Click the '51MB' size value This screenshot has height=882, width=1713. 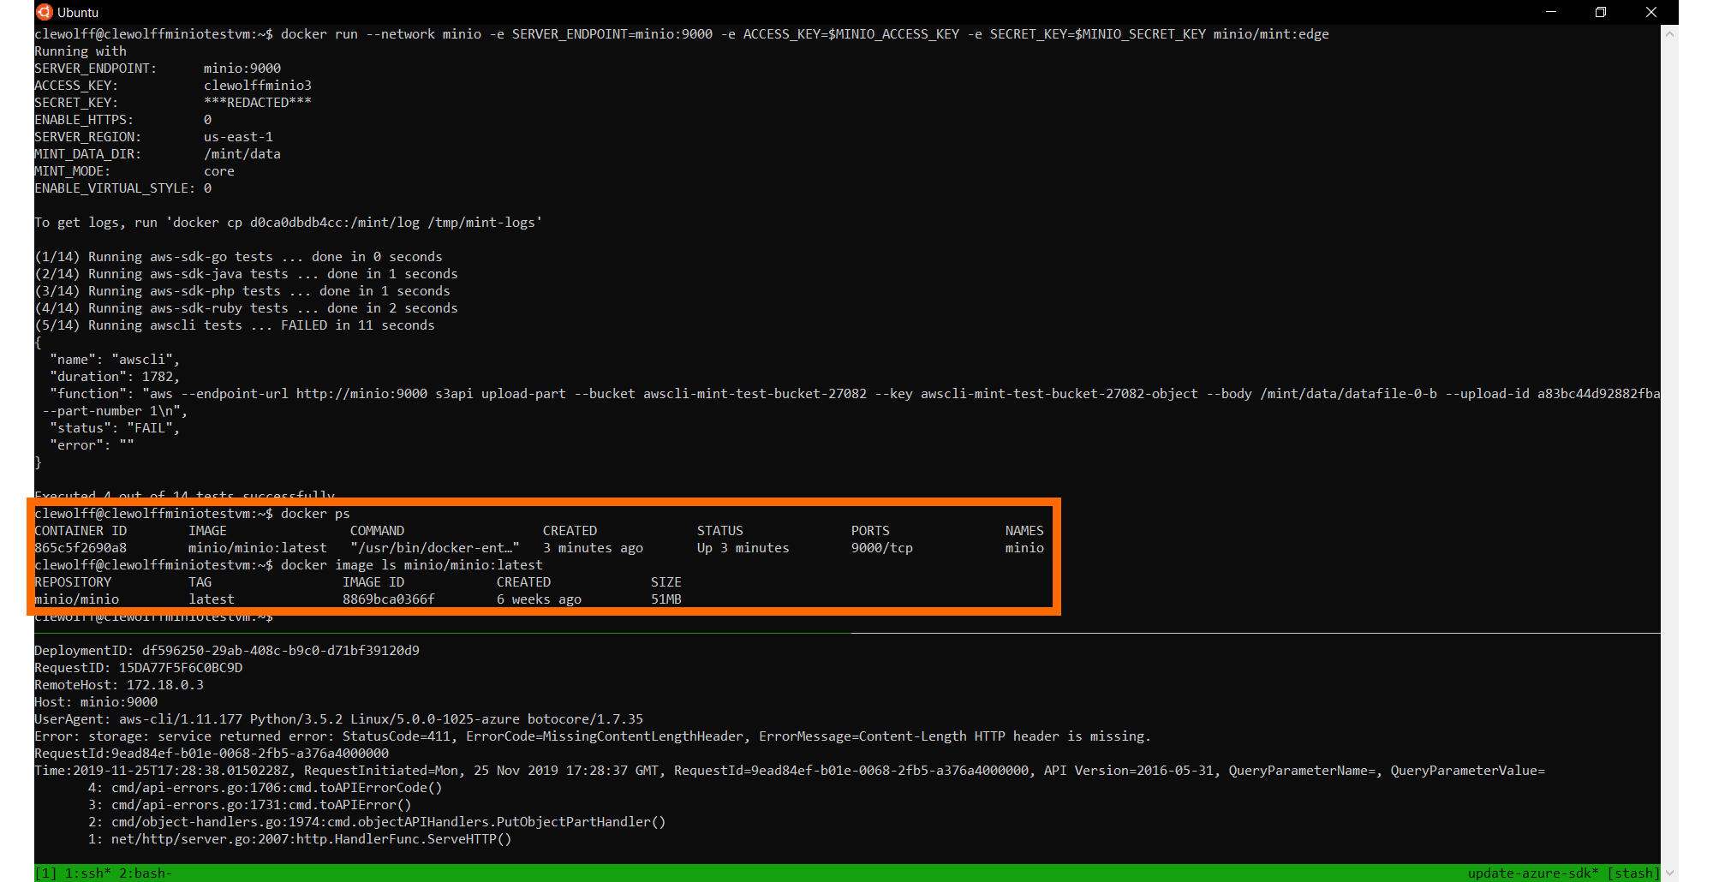pos(666,599)
